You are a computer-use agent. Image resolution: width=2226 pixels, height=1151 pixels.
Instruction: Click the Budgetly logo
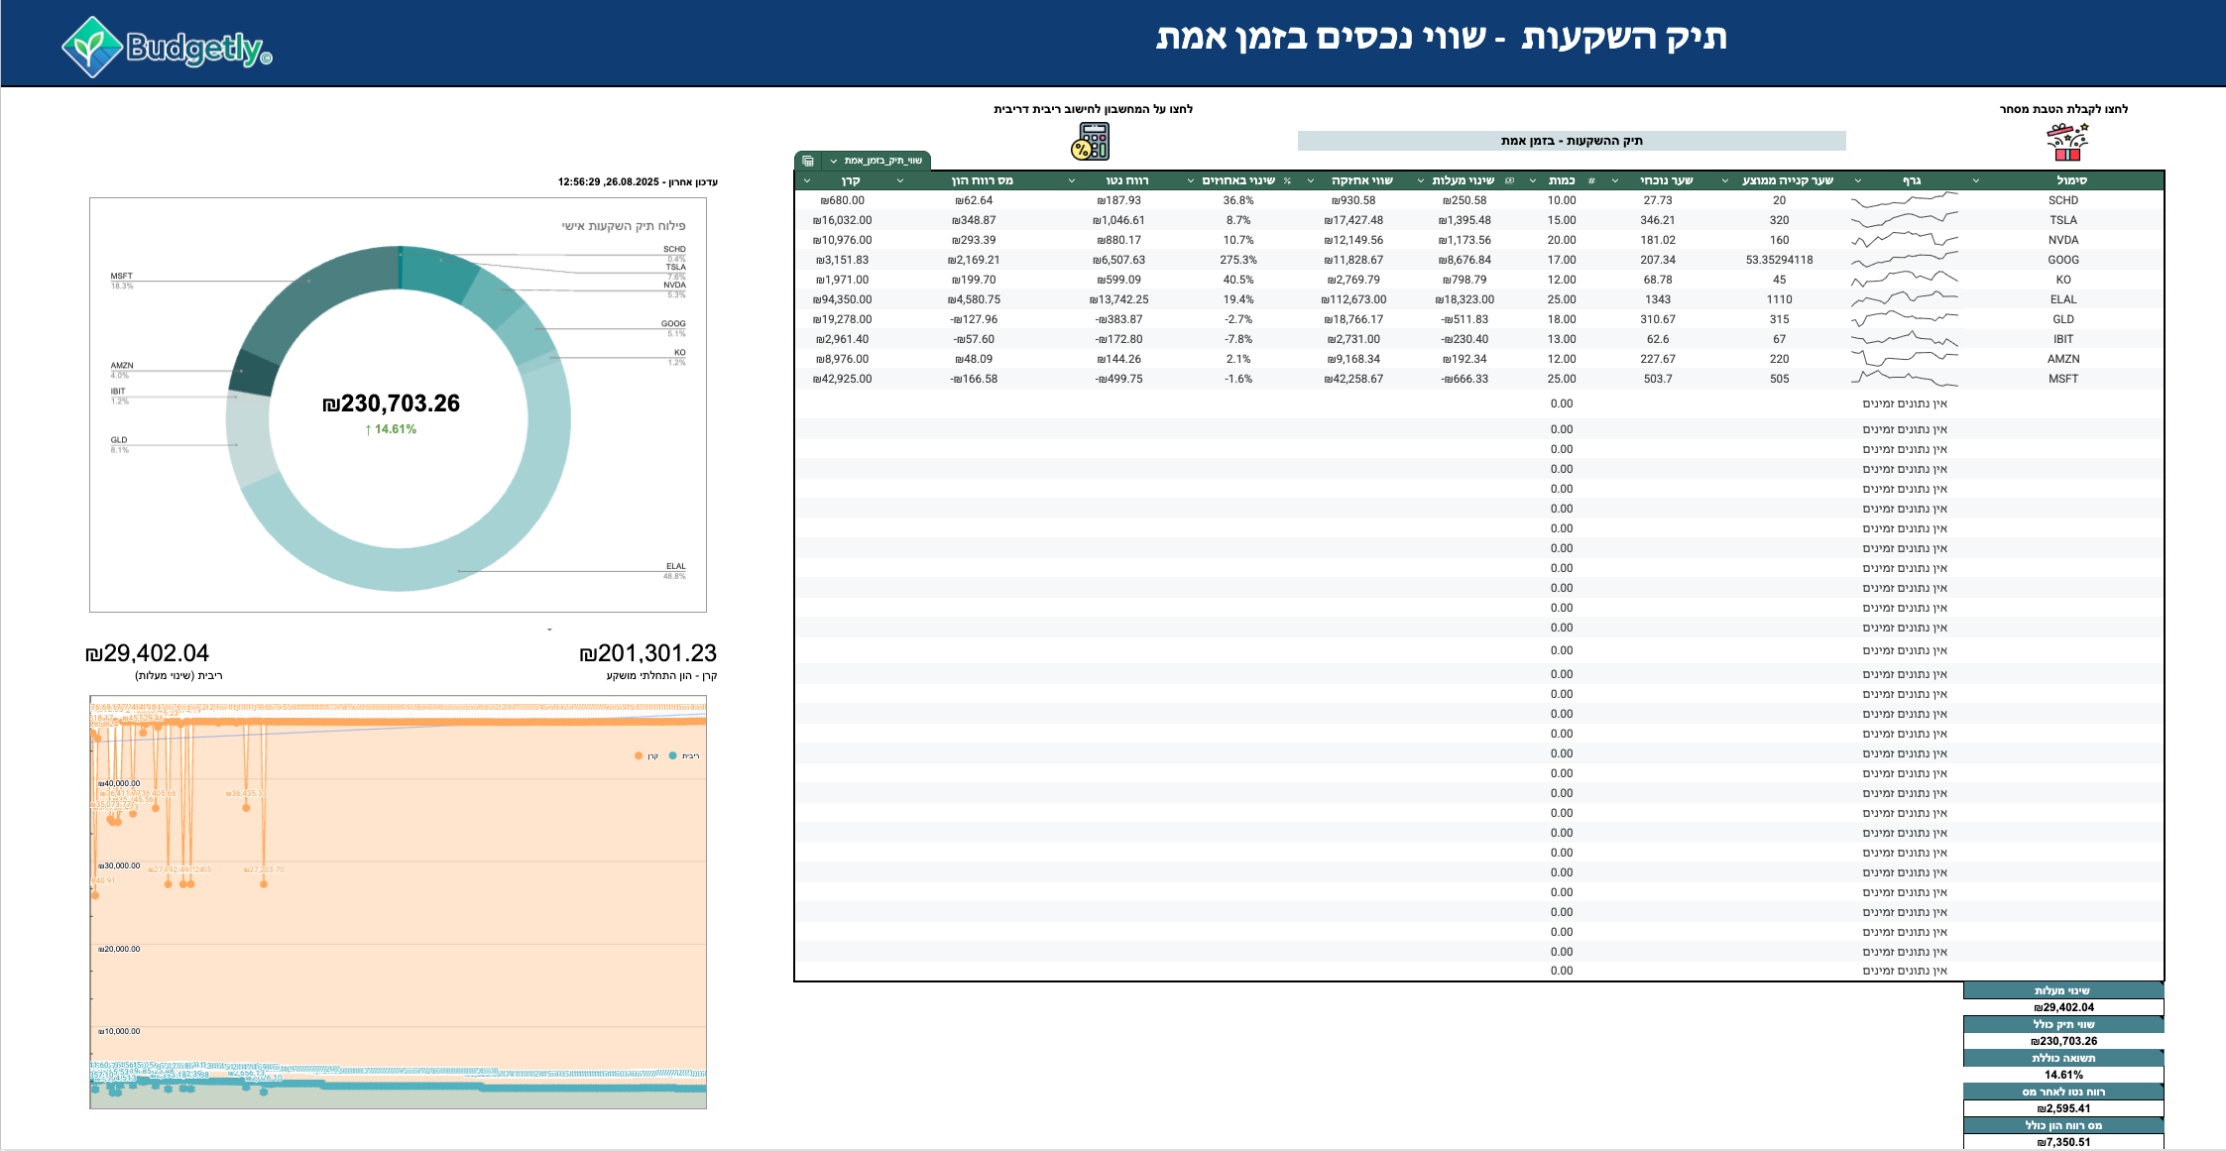point(167,47)
